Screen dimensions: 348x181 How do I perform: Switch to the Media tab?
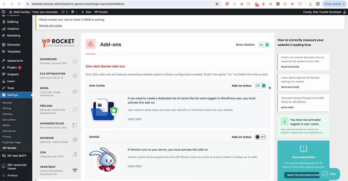pyautogui.click(x=58, y=92)
